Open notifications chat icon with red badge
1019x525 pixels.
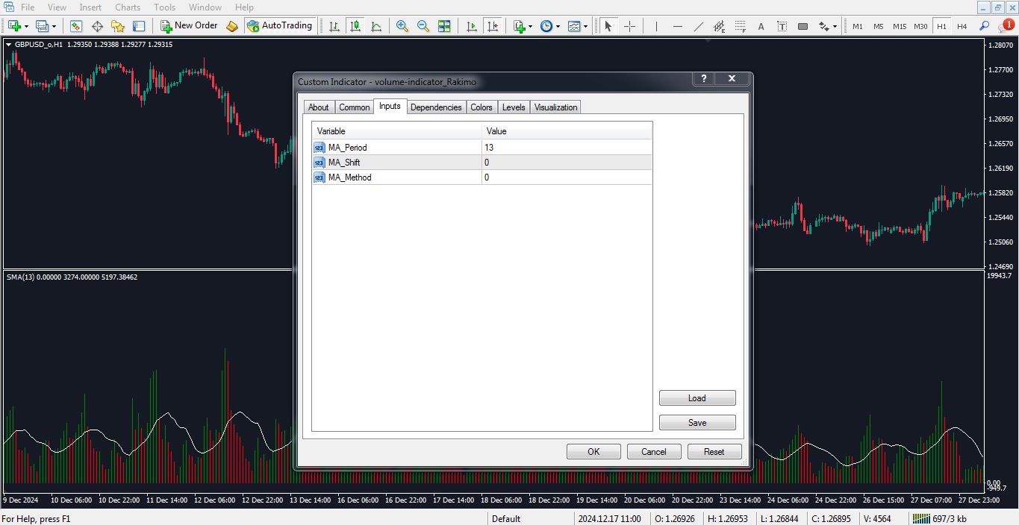pyautogui.click(x=1006, y=26)
